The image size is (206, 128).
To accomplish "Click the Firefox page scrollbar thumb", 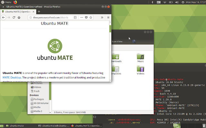I will tap(110, 28).
